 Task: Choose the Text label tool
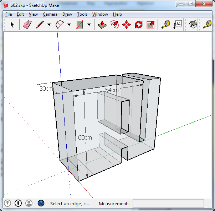coord(178,25)
